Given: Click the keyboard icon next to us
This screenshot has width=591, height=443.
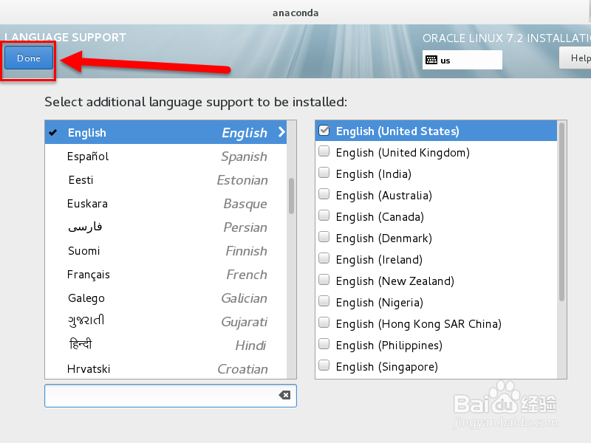Looking at the screenshot, I should tap(431, 60).
